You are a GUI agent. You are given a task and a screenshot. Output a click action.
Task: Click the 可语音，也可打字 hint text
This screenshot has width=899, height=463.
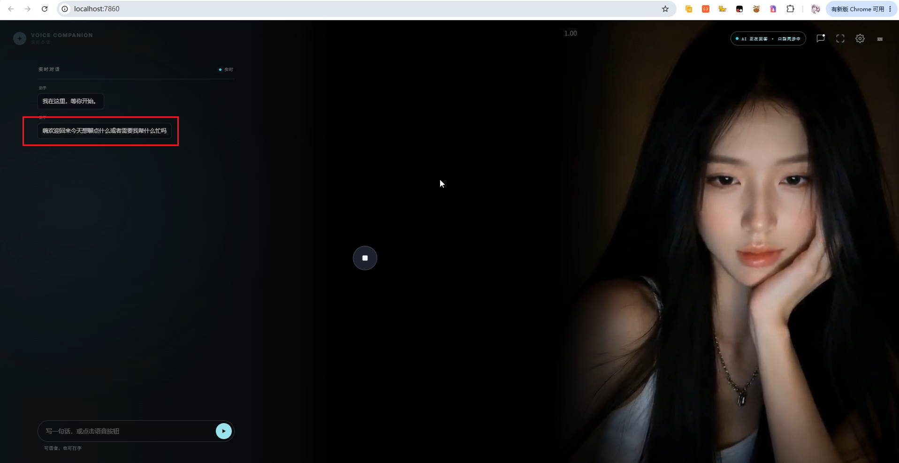(x=63, y=448)
